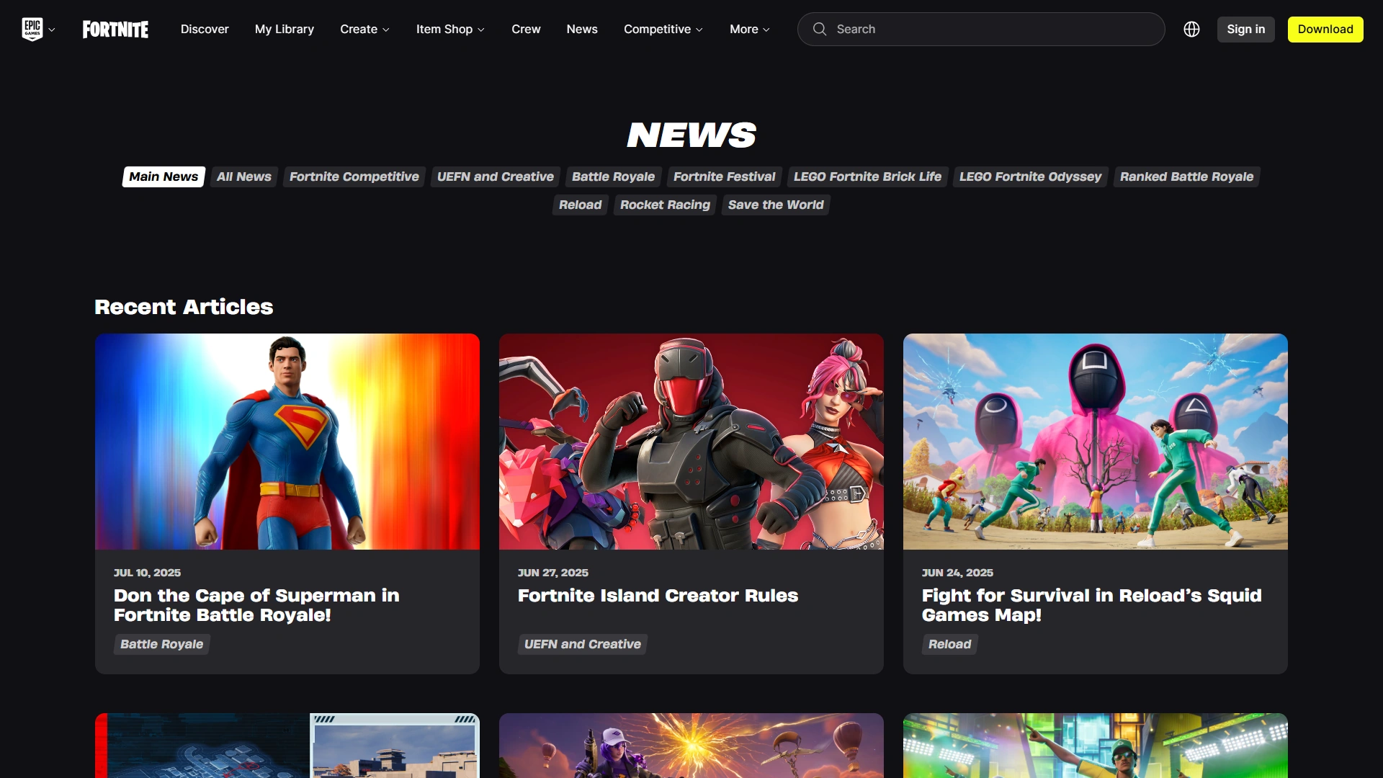Select the All News filter tab
This screenshot has width=1383, height=778.
[x=243, y=177]
